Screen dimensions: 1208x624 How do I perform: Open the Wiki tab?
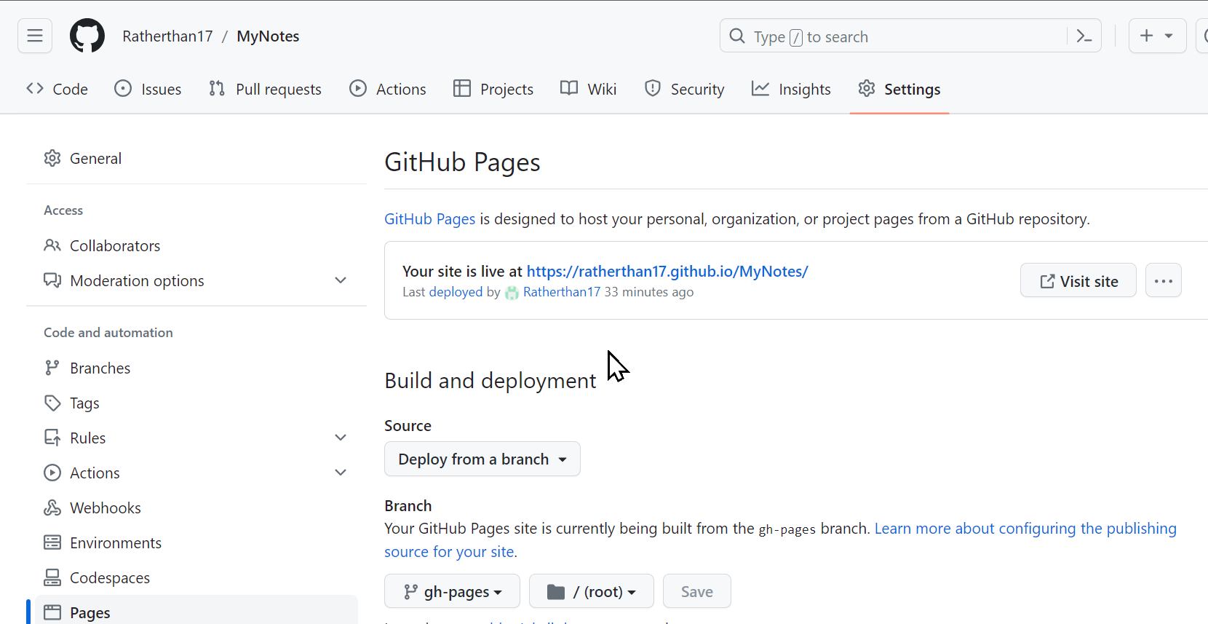589,89
